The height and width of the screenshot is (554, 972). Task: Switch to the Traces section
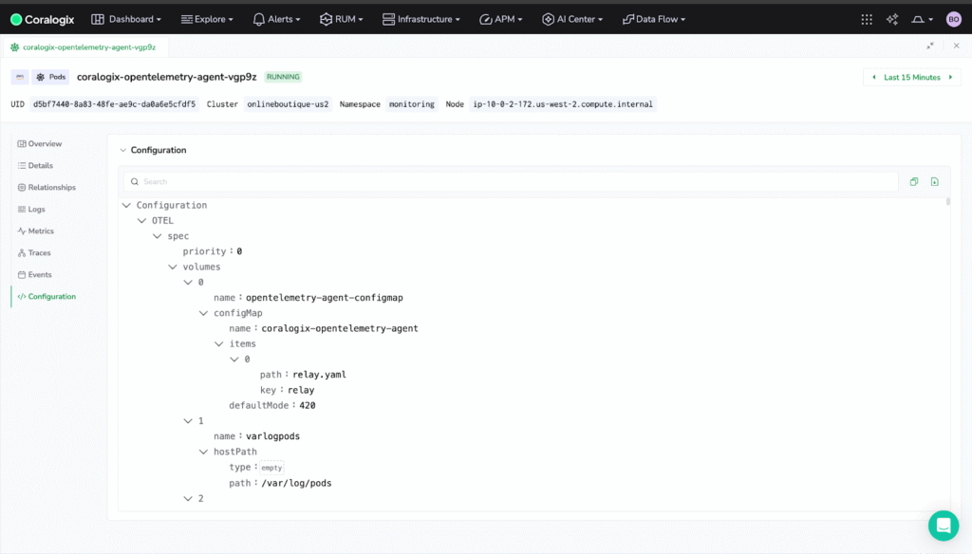click(34, 253)
